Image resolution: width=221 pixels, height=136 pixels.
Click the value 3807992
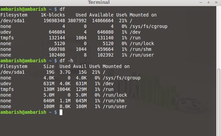[x=77, y=21]
